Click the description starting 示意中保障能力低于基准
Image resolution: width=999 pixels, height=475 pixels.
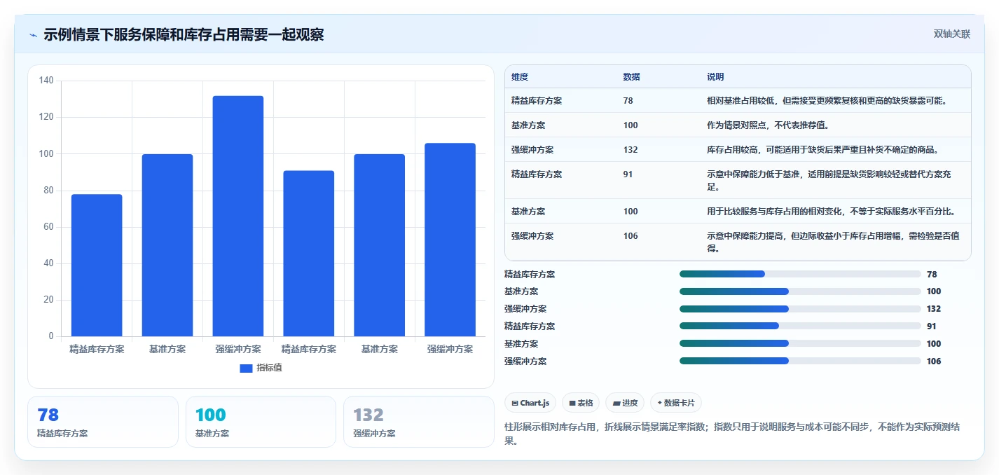pyautogui.click(x=828, y=181)
